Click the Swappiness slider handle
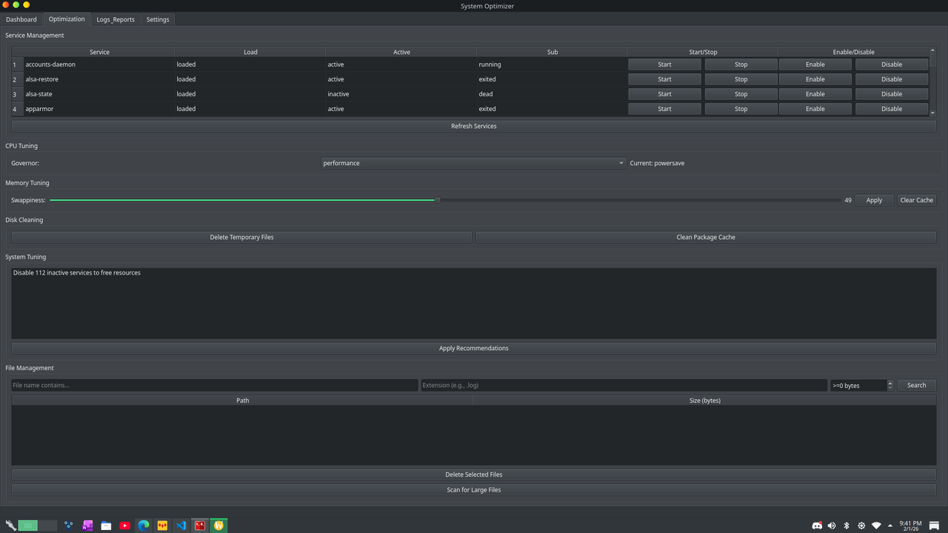This screenshot has height=533, width=948. point(438,200)
